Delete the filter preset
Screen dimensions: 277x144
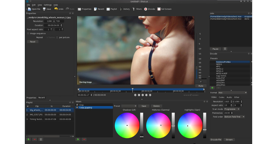click(x=156, y=106)
